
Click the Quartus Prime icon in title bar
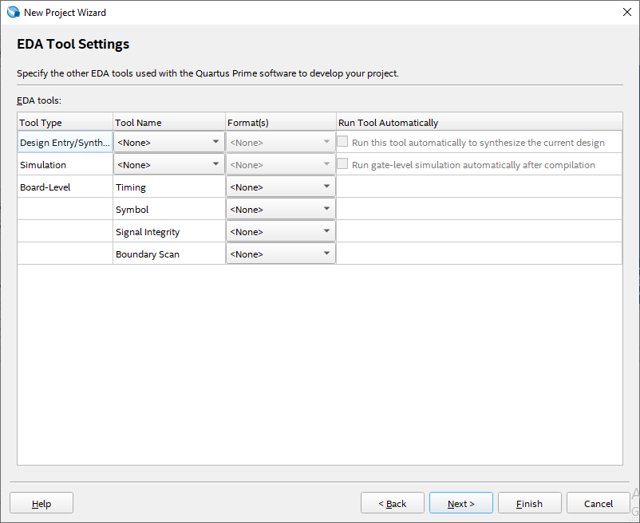tap(13, 12)
